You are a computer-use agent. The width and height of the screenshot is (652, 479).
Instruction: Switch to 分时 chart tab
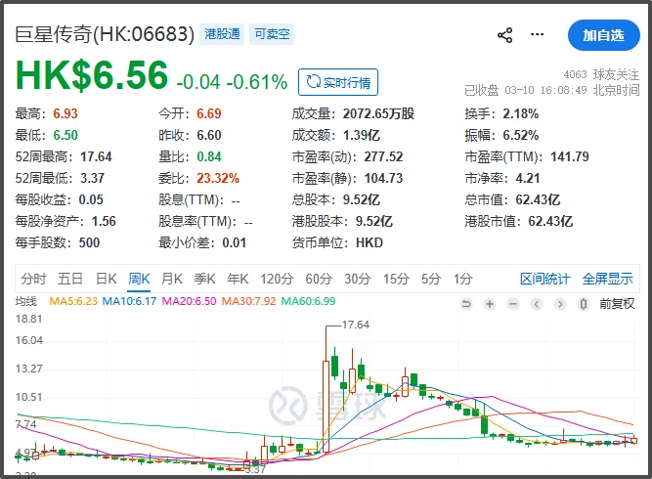click(33, 279)
